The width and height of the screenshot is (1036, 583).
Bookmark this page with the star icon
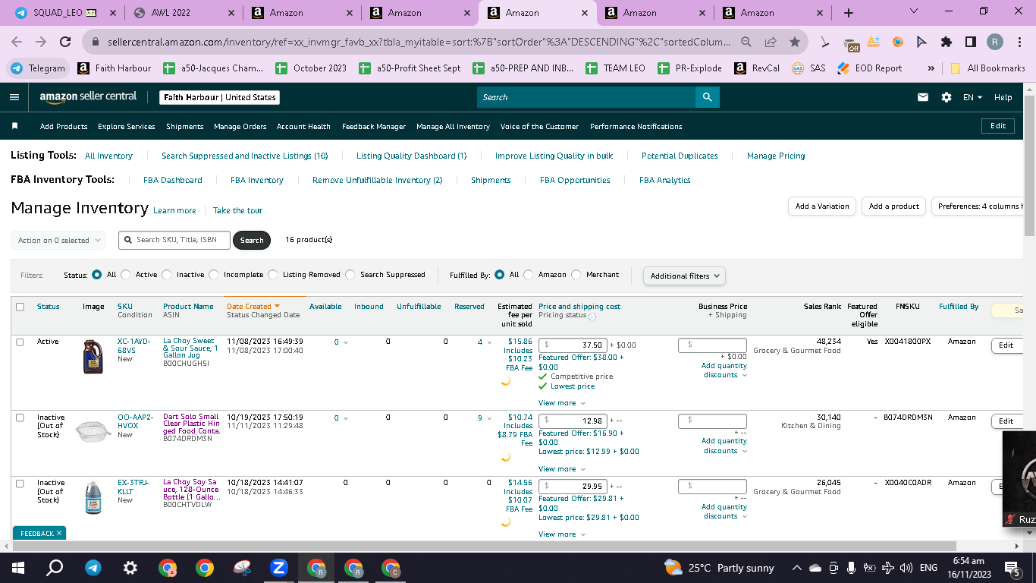[x=794, y=42]
